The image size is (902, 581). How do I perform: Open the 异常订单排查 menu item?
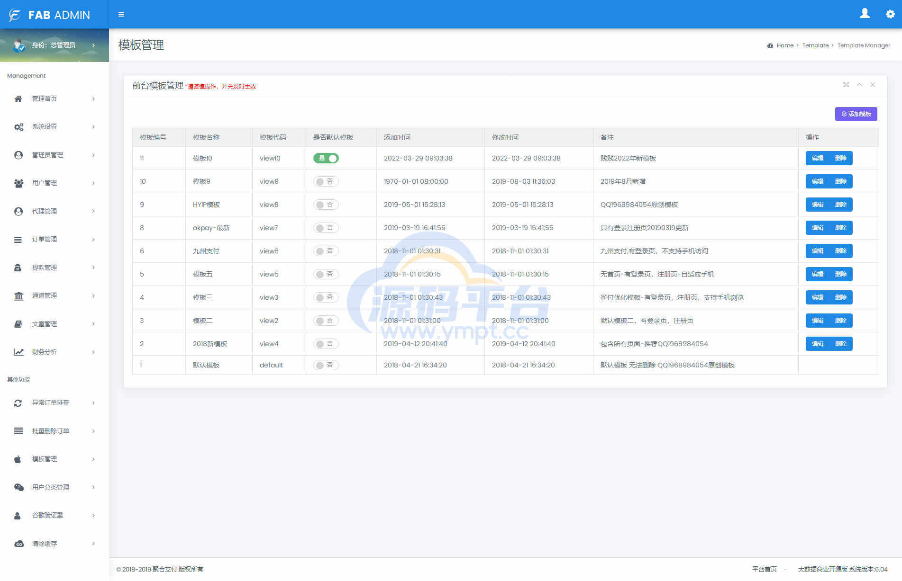(x=55, y=403)
